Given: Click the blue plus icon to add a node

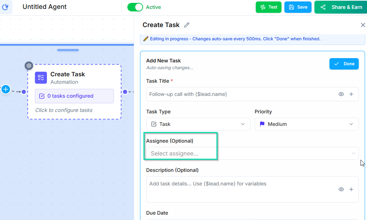Looking at the screenshot, I should (5, 89).
